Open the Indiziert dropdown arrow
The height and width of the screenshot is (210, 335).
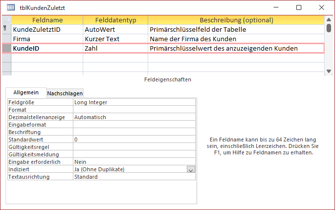coord(191,170)
